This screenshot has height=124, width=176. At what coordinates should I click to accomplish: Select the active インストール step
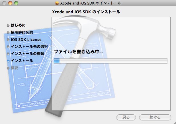22,61
